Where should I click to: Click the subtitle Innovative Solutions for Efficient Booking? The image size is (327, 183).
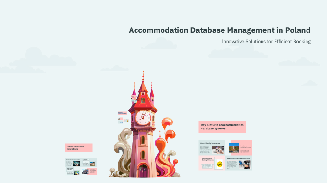tap(266, 42)
